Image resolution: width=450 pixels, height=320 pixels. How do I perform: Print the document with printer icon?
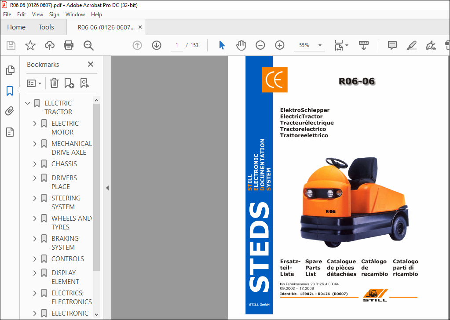click(69, 45)
